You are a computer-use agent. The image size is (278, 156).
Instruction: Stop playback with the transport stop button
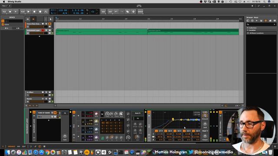pyautogui.click(x=34, y=12)
